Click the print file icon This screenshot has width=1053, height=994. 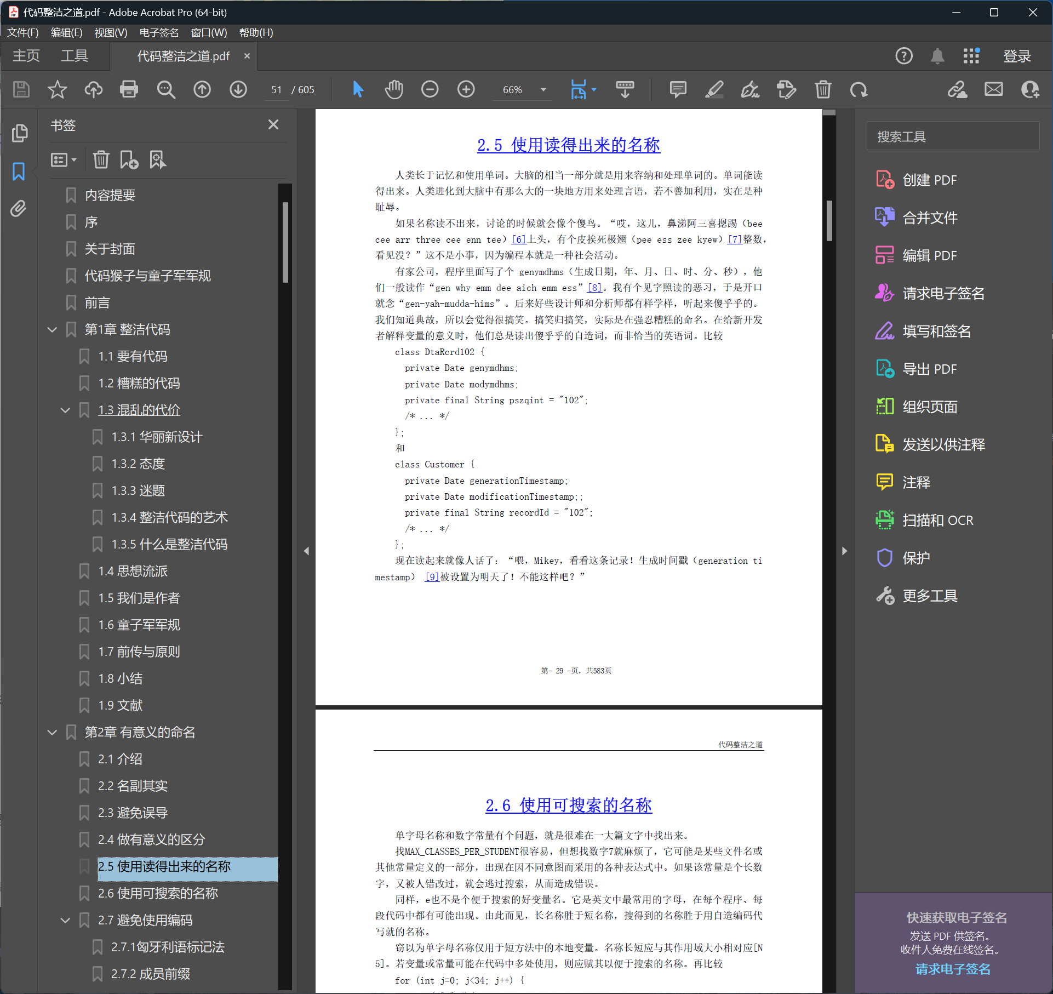coord(129,89)
